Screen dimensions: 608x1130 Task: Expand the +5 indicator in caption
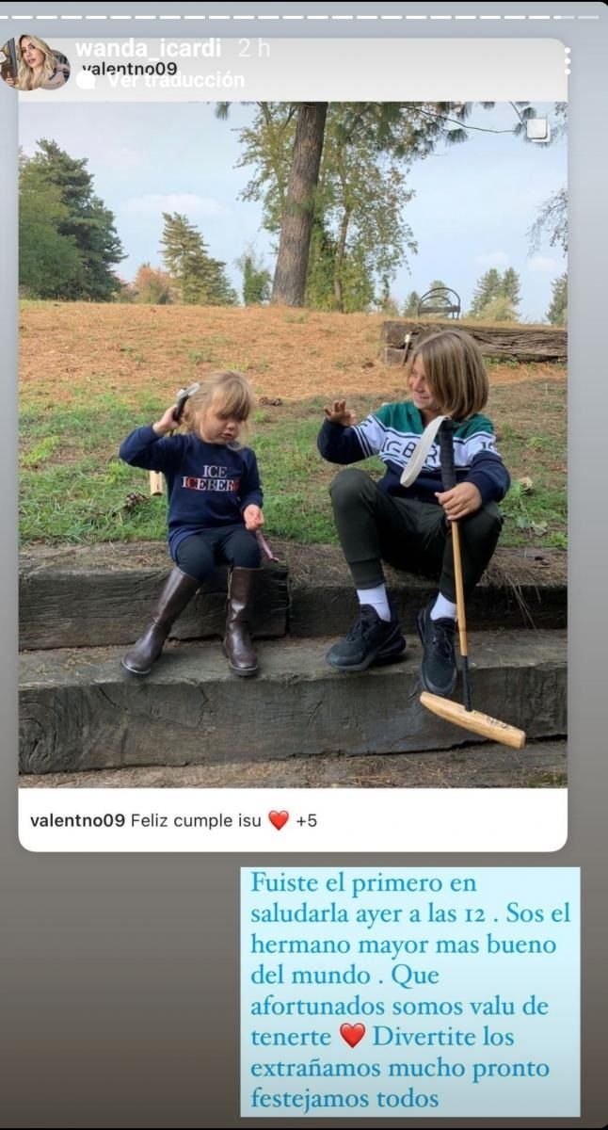tap(306, 820)
